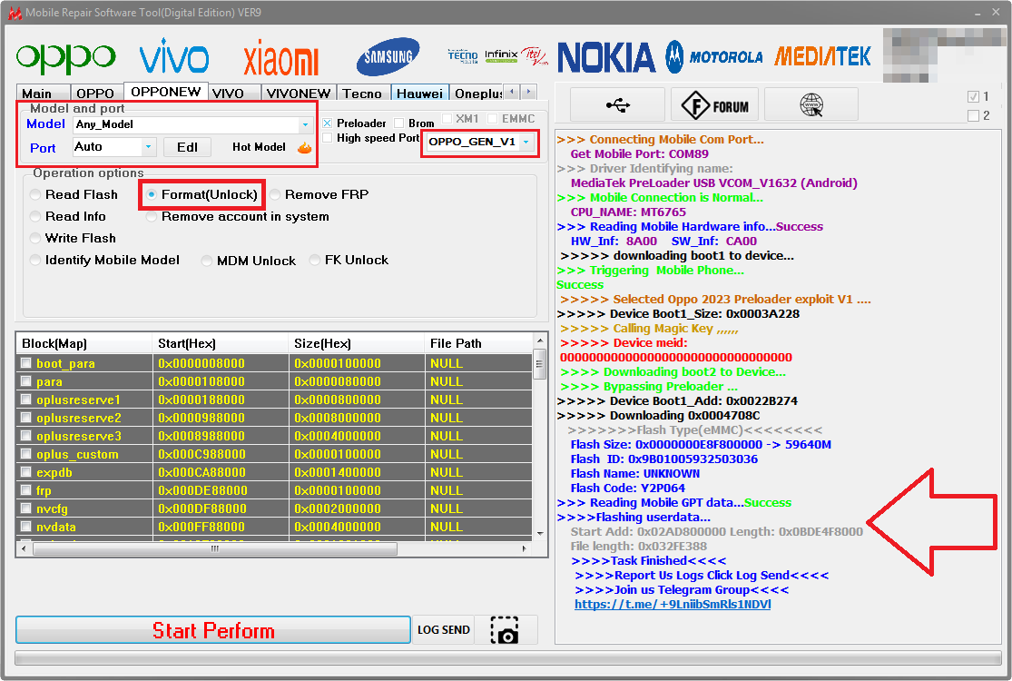The image size is (1012, 681).
Task: Click the Start Perform button
Action: pyautogui.click(x=213, y=630)
